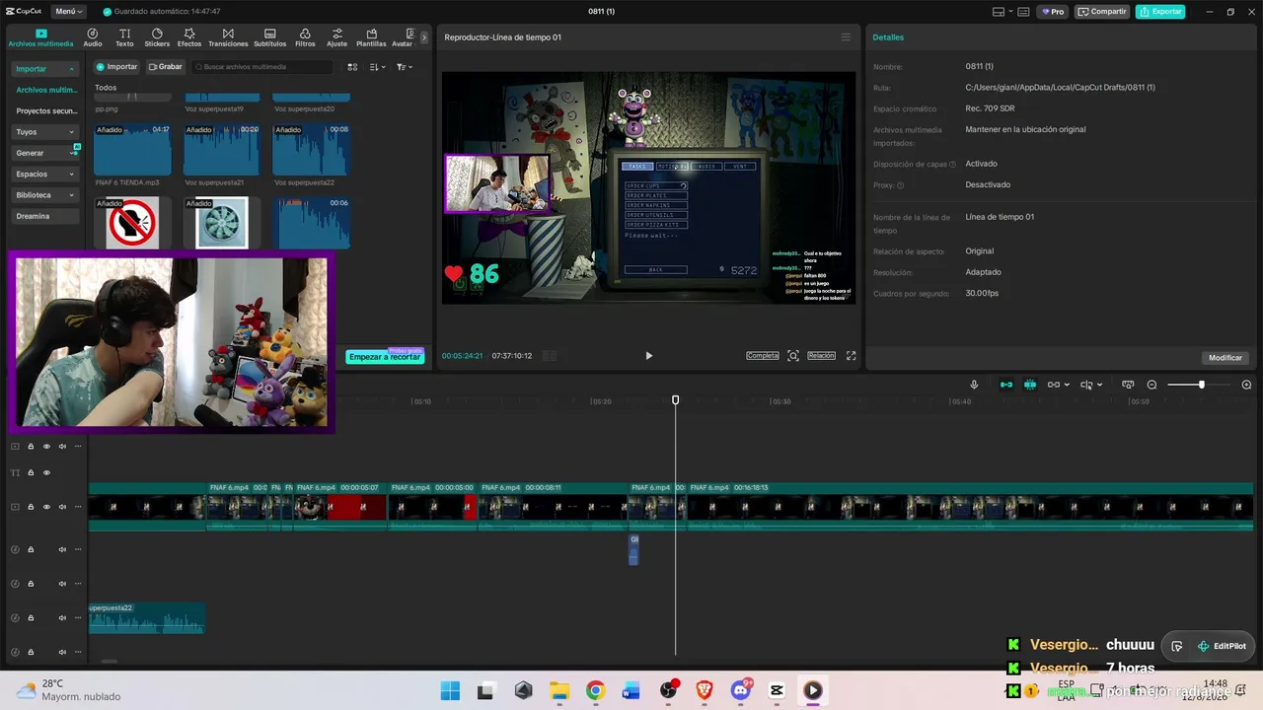1263x710 pixels.
Task: Click the scan focus icon under the preview
Action: coord(793,356)
